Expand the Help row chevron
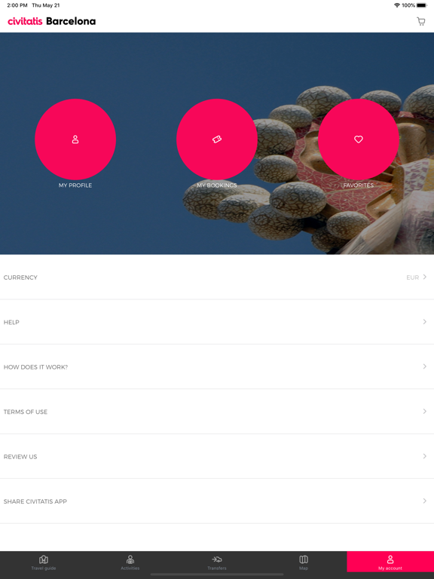Screen dimensions: 434x579 [425, 322]
